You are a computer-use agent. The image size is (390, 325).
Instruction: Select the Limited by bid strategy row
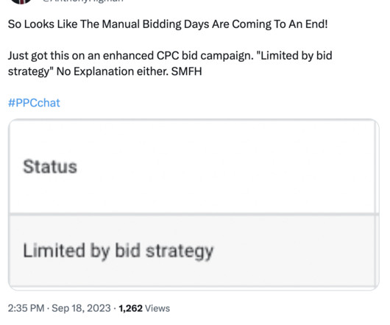194,251
